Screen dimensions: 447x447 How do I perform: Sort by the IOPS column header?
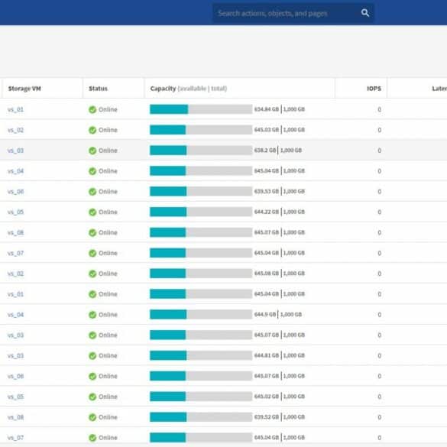pos(374,89)
